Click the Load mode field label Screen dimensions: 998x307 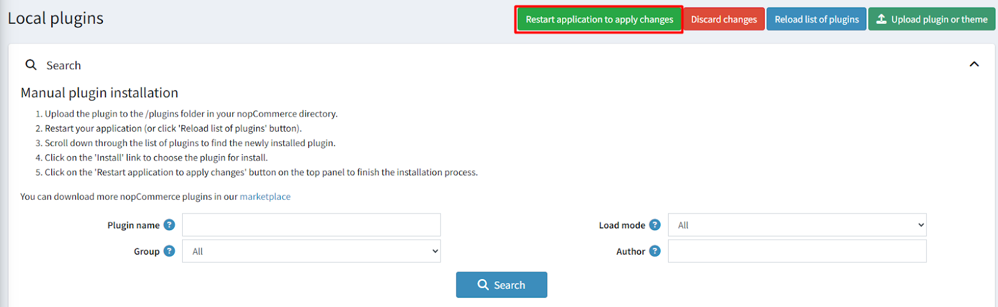(622, 225)
